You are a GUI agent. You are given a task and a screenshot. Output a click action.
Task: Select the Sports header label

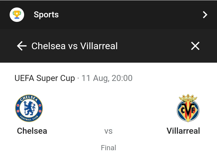click(x=46, y=15)
